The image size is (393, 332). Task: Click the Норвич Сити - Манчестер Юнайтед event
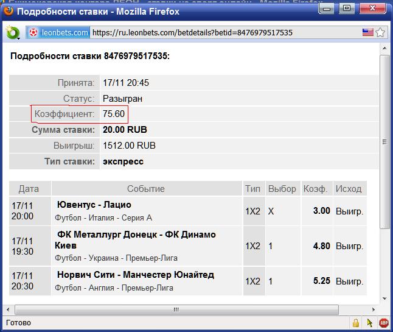point(135,275)
